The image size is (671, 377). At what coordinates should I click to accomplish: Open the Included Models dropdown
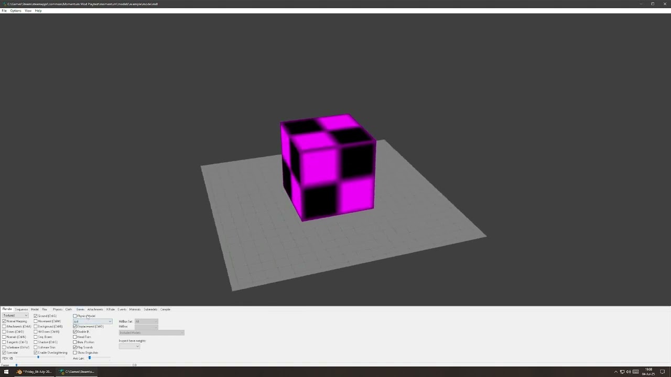click(151, 332)
